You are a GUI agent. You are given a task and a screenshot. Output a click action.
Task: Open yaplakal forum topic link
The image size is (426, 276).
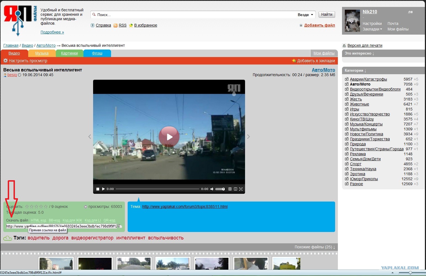(185, 207)
